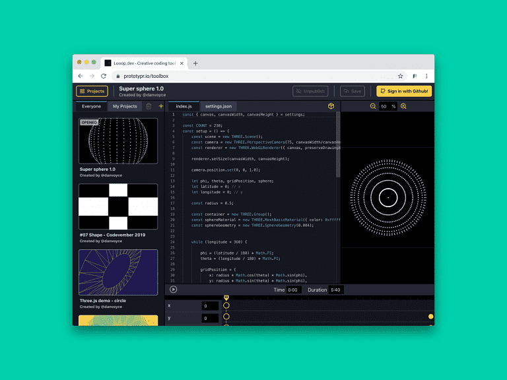The height and width of the screenshot is (380, 507).
Task: Zoom out the canvas preview
Action: (373, 106)
